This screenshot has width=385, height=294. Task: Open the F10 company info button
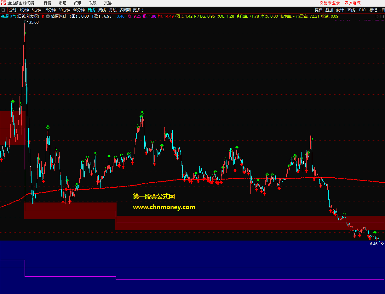[362, 10]
